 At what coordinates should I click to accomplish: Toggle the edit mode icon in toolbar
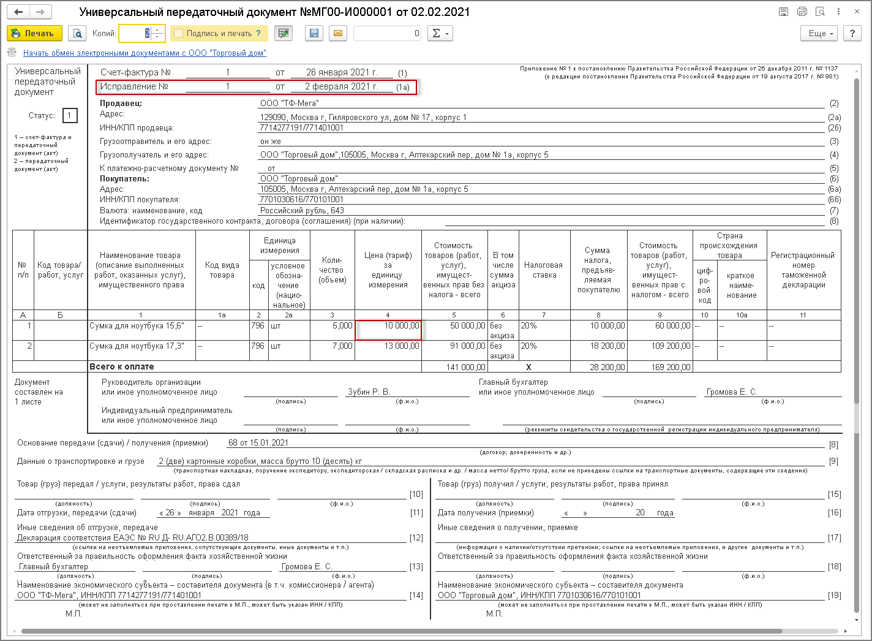pos(283,33)
